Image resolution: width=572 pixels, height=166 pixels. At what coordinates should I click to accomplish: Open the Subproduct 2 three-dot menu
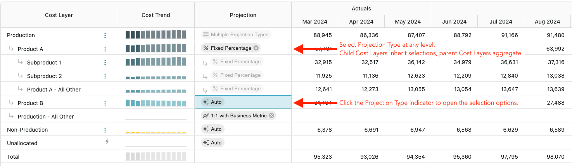(x=105, y=76)
